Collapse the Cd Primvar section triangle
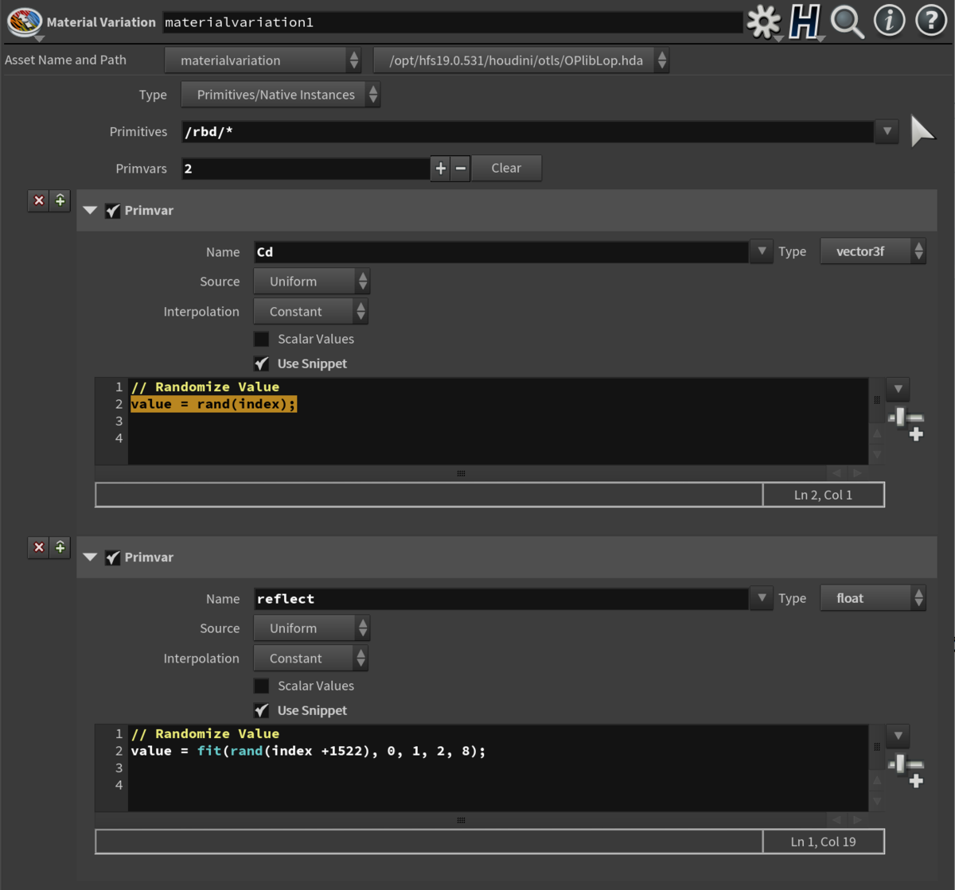Viewport: 955px width, 890px height. tap(90, 211)
